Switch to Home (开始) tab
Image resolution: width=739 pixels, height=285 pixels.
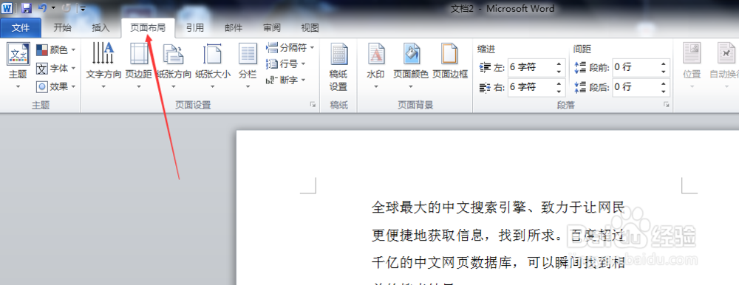pyautogui.click(x=62, y=28)
